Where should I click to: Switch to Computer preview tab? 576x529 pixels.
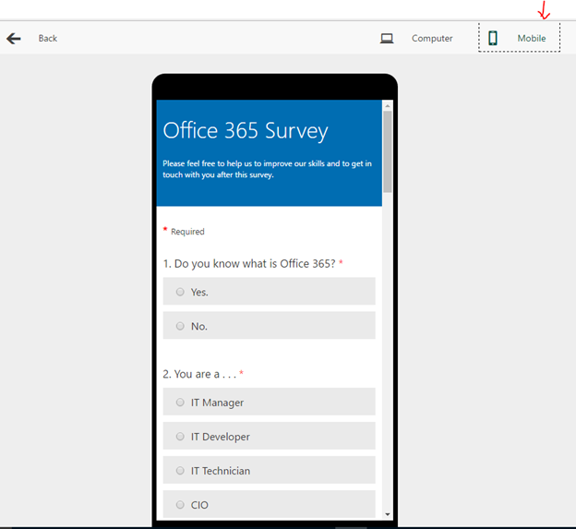click(x=417, y=39)
